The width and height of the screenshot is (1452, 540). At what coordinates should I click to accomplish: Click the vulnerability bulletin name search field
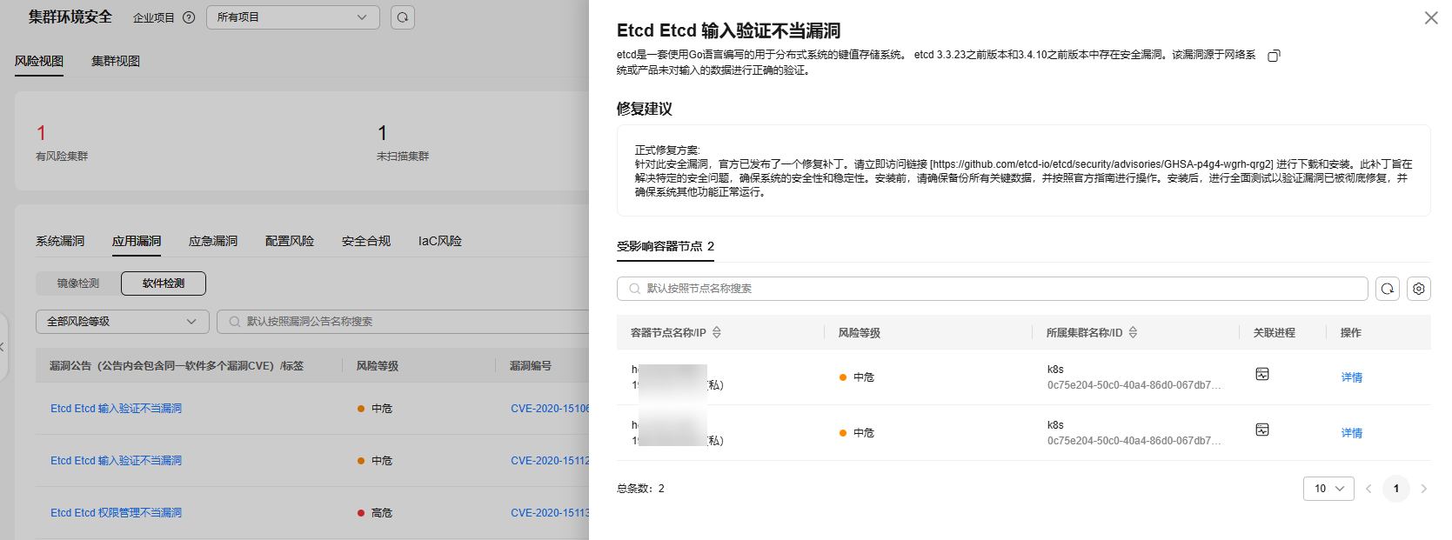(403, 322)
